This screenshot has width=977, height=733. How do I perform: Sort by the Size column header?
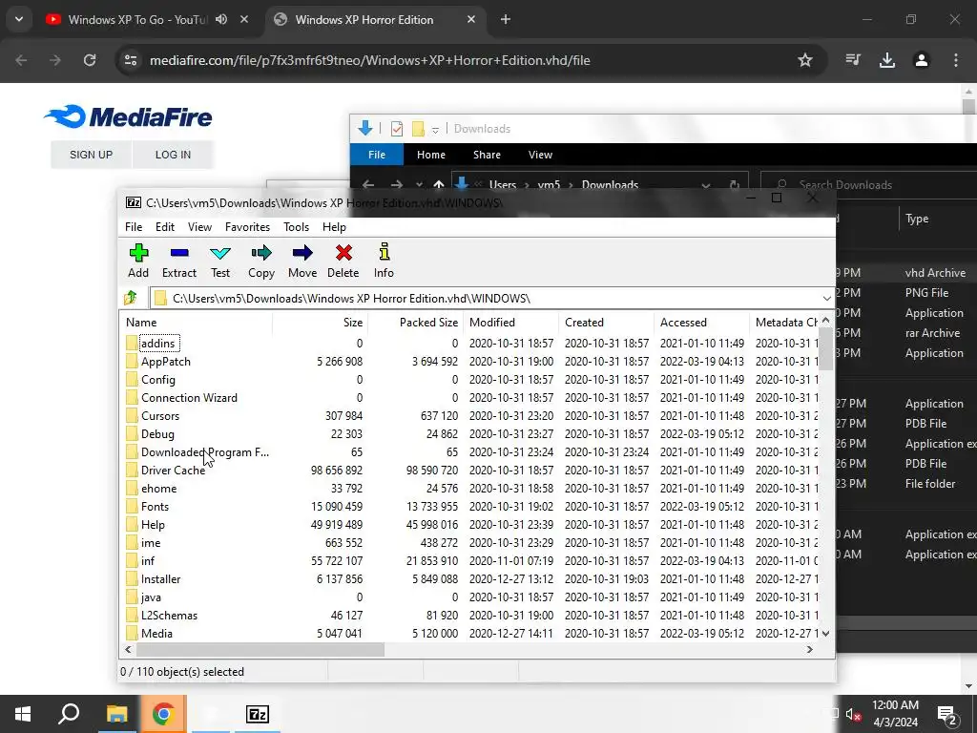pos(321,323)
